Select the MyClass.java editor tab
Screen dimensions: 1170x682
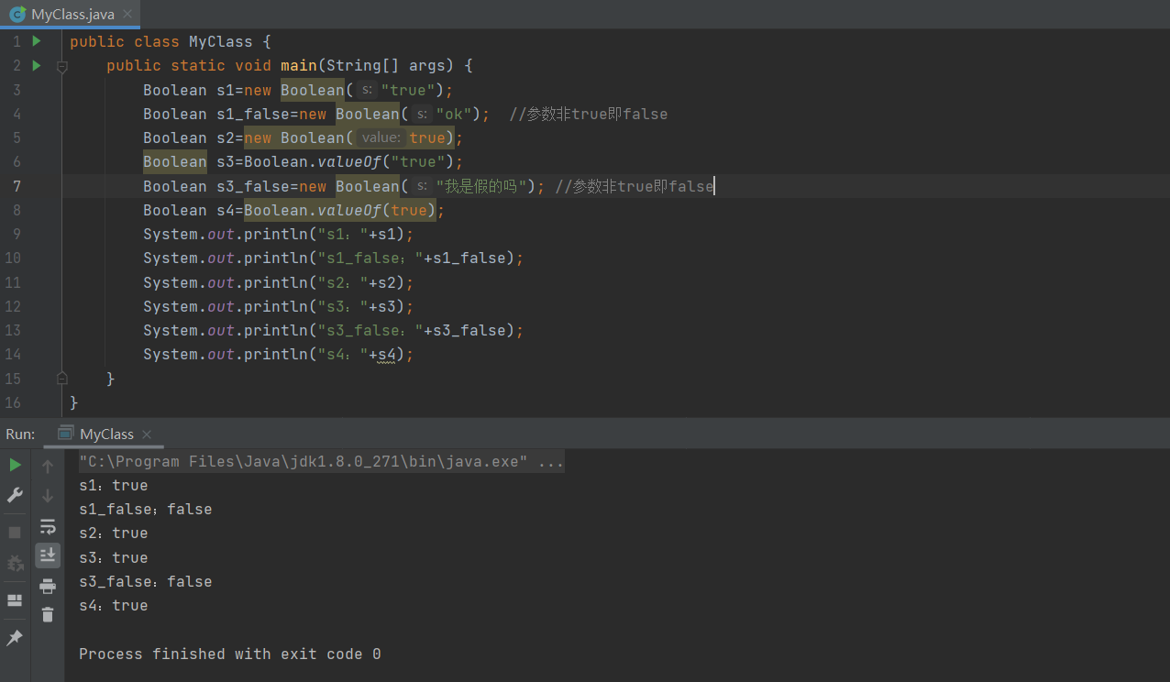click(70, 14)
